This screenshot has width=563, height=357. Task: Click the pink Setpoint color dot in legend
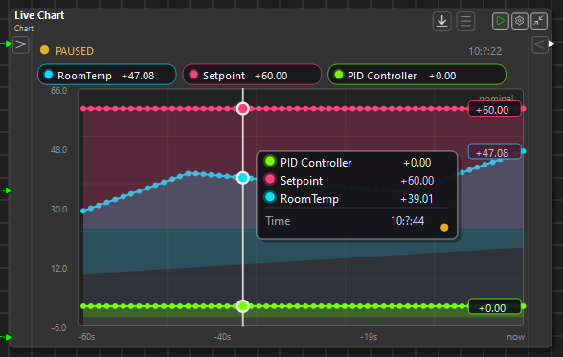coord(193,75)
